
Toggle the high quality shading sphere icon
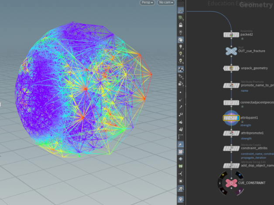point(181,40)
